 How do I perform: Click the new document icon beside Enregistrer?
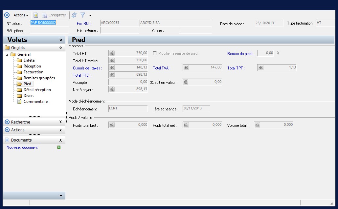(x=36, y=15)
